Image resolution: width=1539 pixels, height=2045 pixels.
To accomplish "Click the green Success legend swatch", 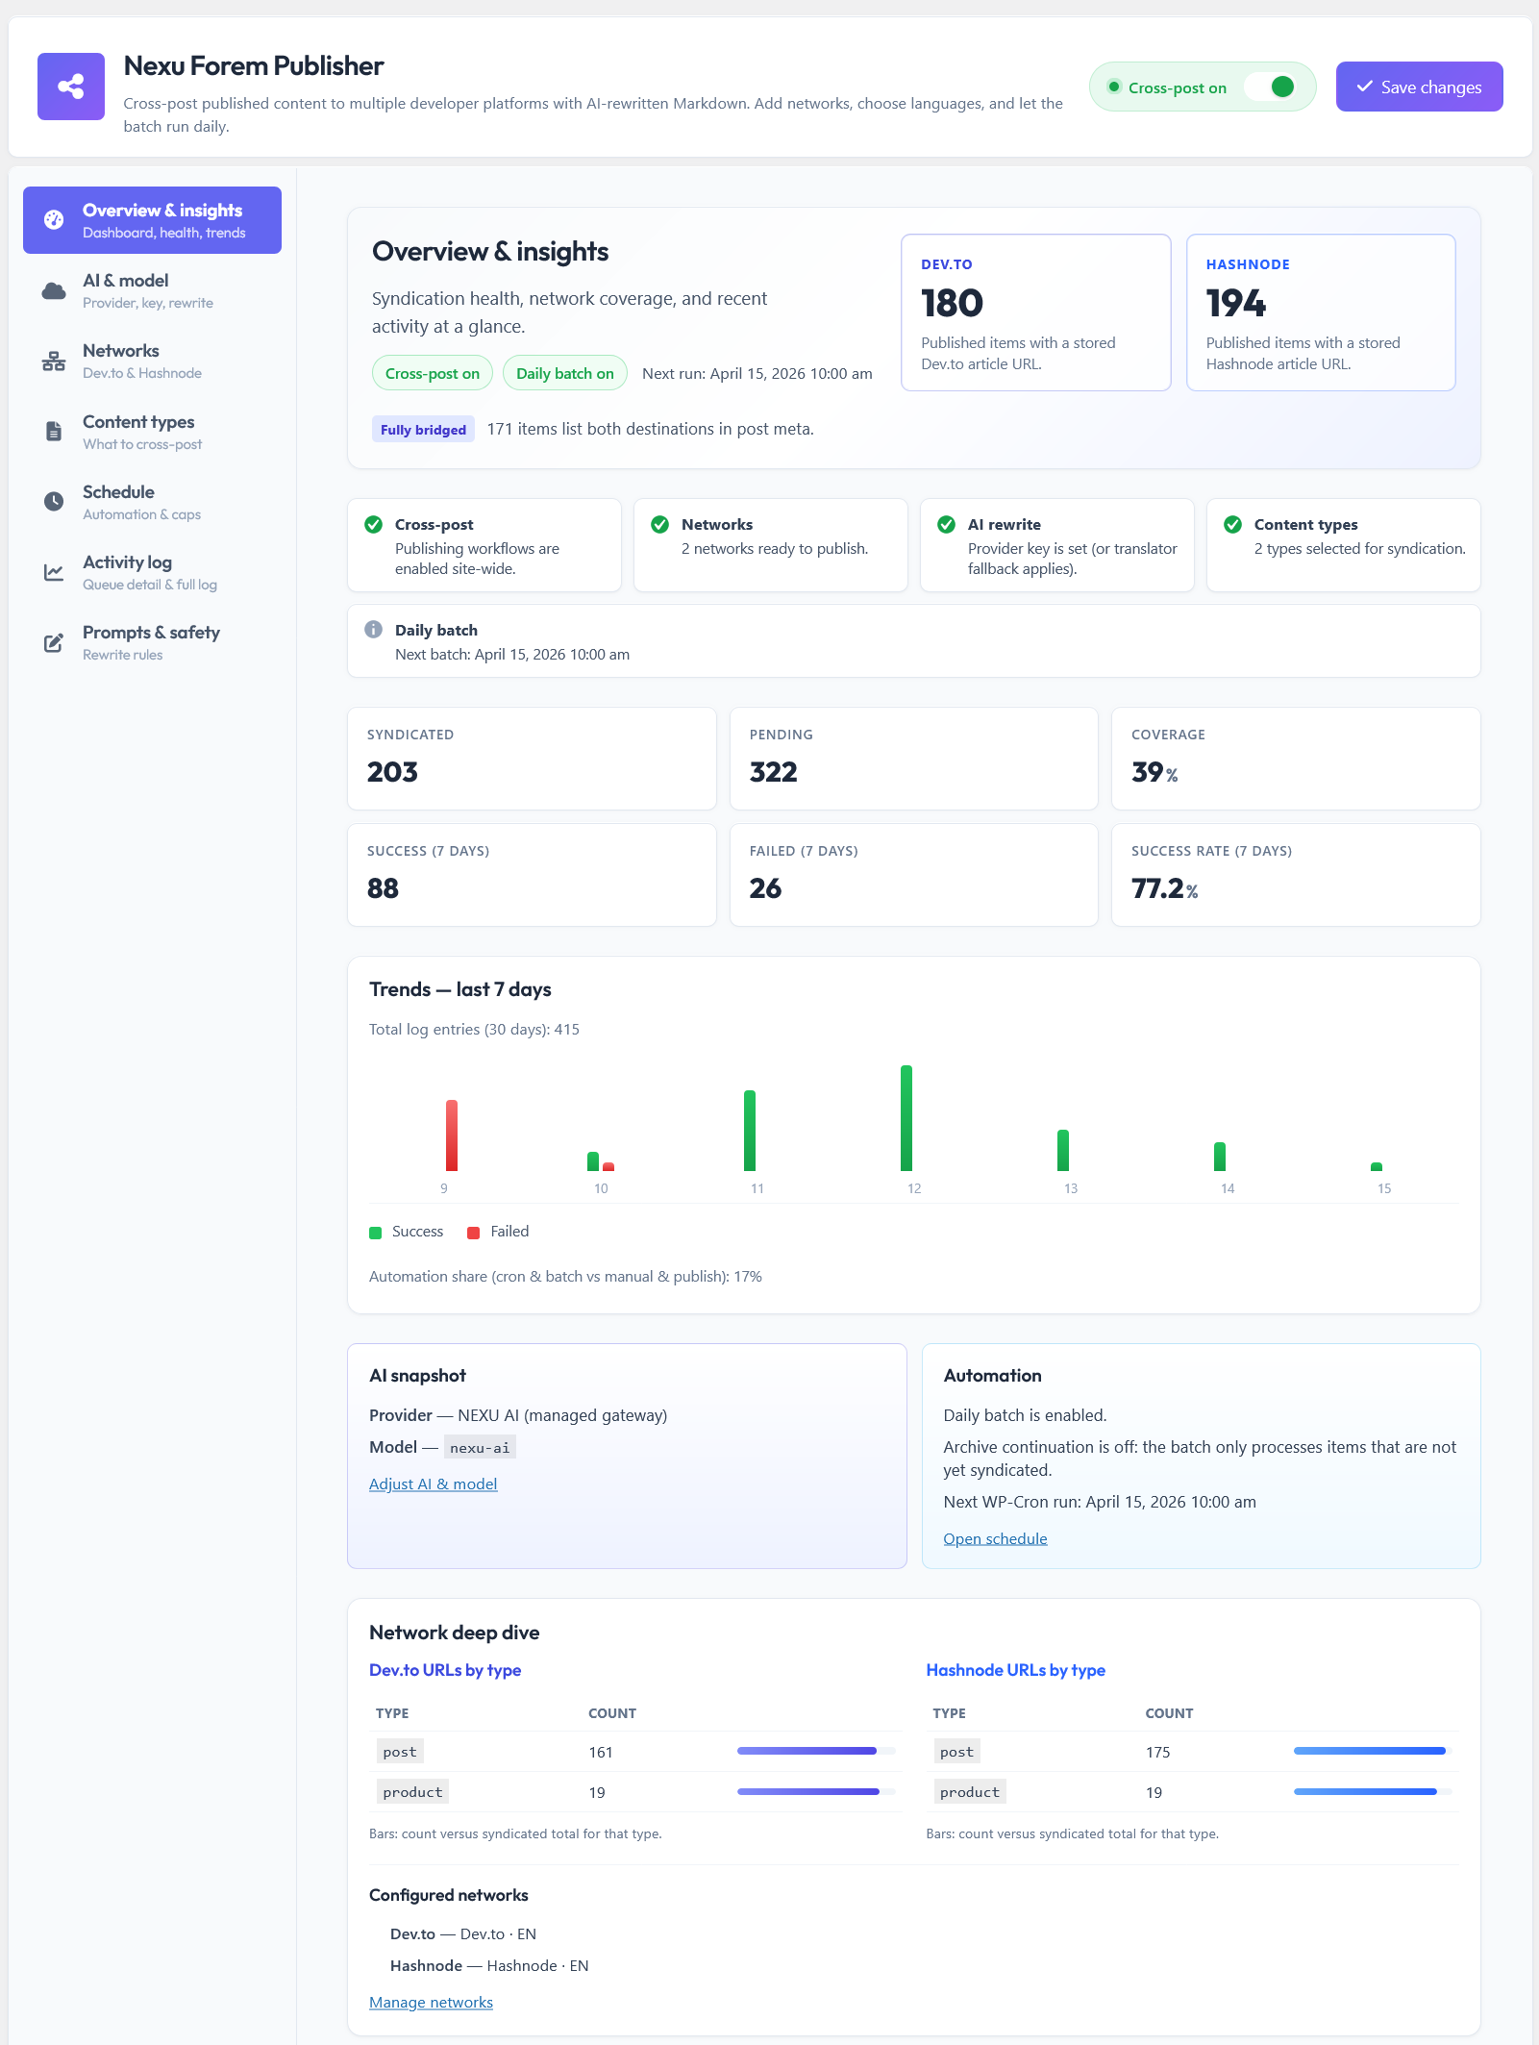I will 375,1233.
